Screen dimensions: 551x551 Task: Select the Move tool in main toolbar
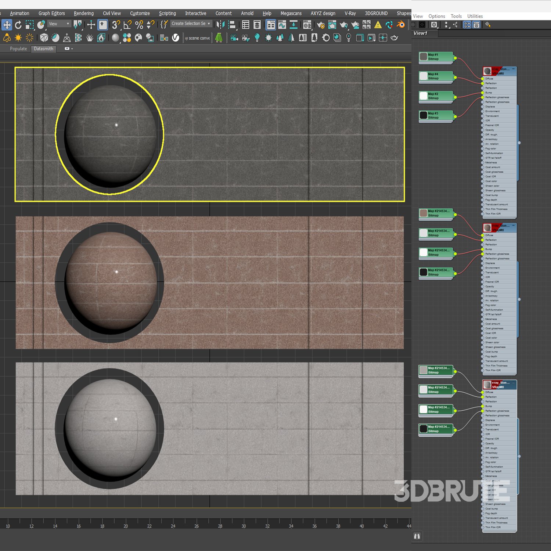(x=7, y=25)
